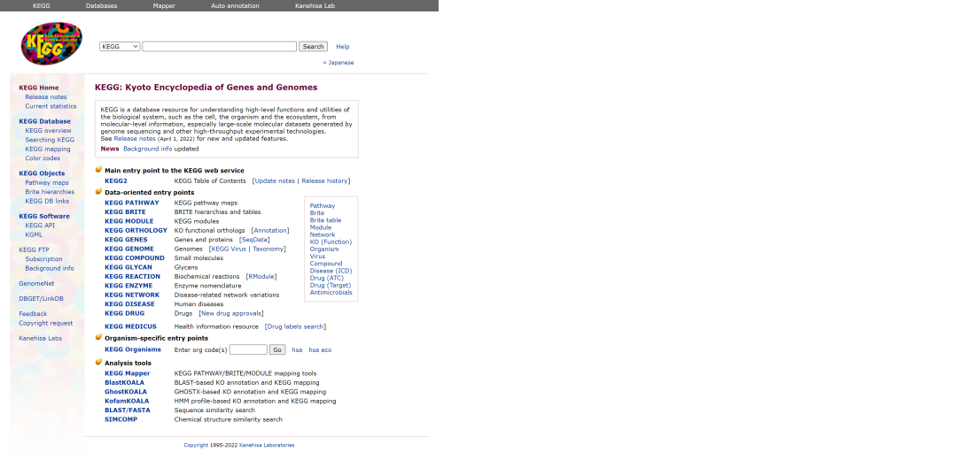The width and height of the screenshot is (957, 460).
Task: Open Antimicrobials in the side box
Action: pos(331,293)
